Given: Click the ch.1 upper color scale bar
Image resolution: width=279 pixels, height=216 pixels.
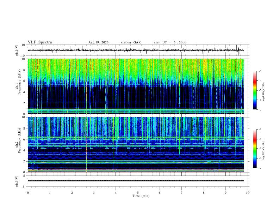Looking at the screenshot, I should click(x=255, y=90).
